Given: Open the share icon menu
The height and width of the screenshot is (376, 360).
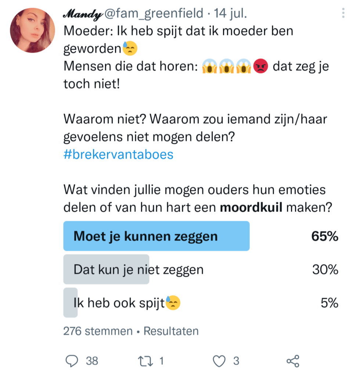Looking at the screenshot, I should point(293,361).
